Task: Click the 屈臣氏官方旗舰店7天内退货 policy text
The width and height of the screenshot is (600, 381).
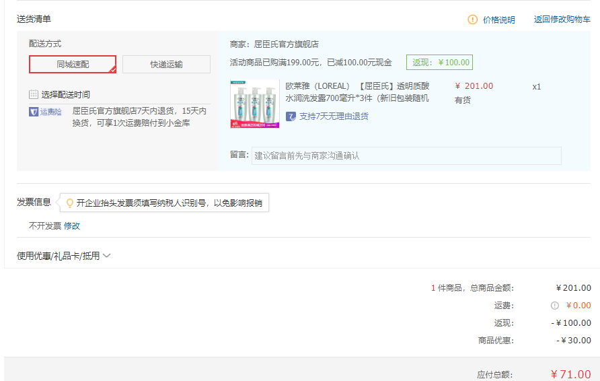Action: point(139,116)
